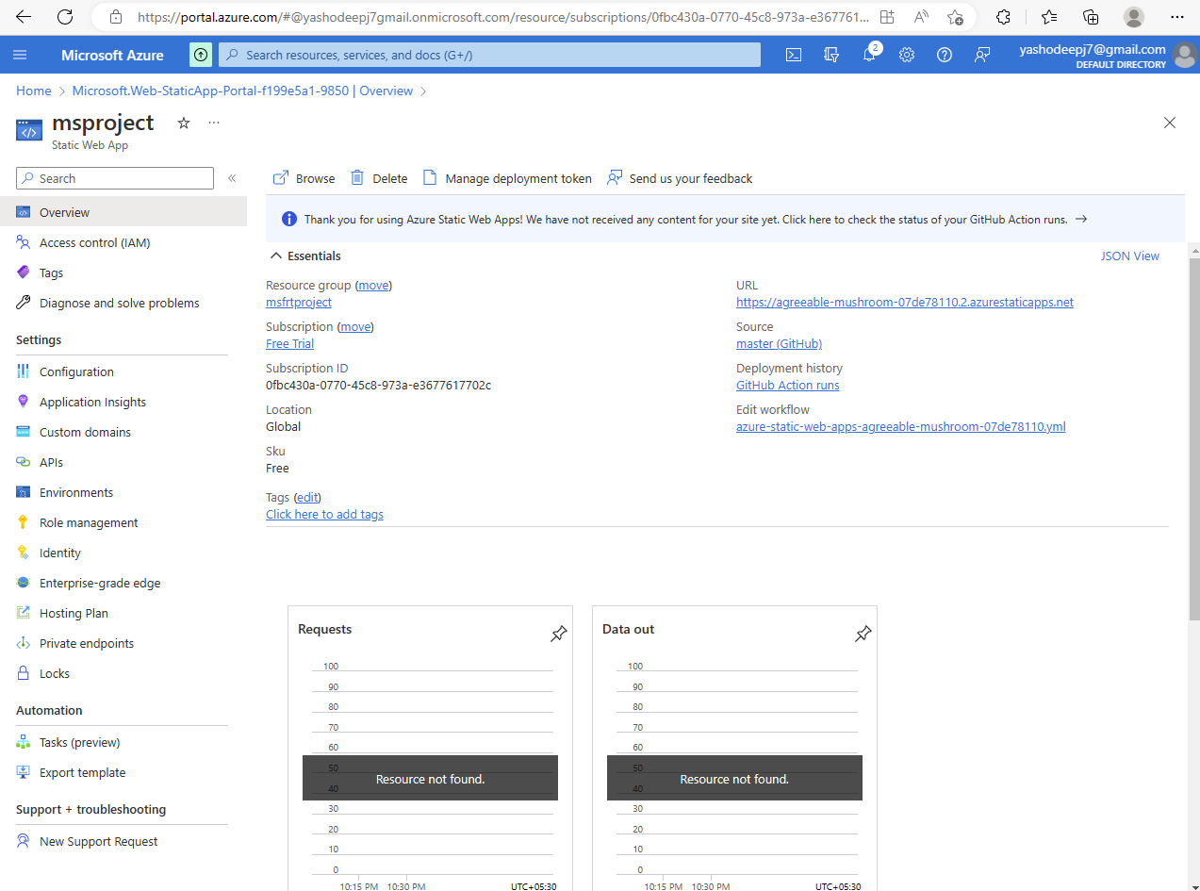Open the Azure portal hamburger menu
The image size is (1200, 891).
click(20, 55)
